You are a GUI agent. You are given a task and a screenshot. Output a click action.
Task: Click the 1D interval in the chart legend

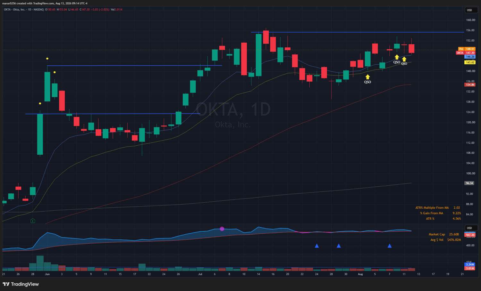click(30, 10)
